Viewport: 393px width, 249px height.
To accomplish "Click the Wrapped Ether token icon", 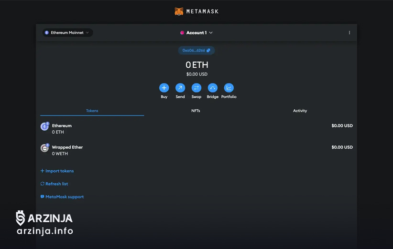I will coord(44,148).
